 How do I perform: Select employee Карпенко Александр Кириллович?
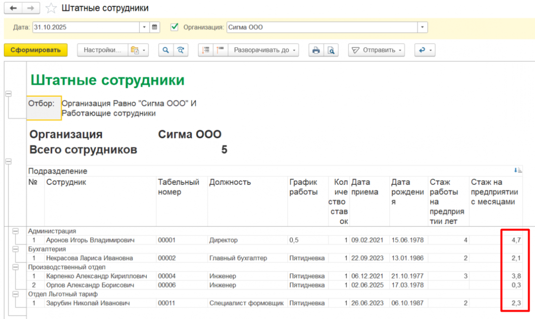pyautogui.click(x=97, y=276)
